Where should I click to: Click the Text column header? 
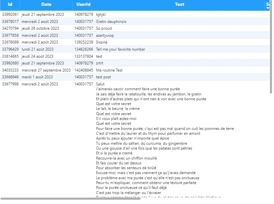(179, 5)
